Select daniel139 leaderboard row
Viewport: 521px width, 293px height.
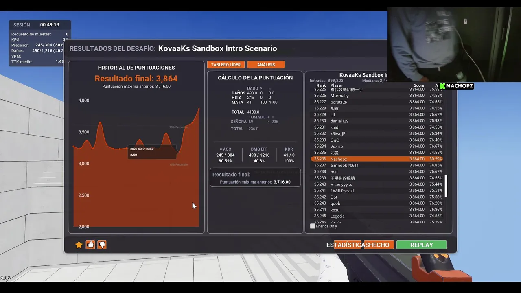point(377,121)
